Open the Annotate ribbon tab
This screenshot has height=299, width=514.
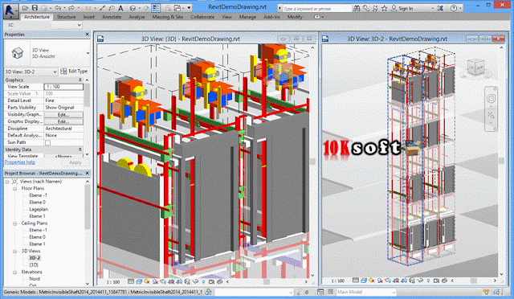[112, 17]
